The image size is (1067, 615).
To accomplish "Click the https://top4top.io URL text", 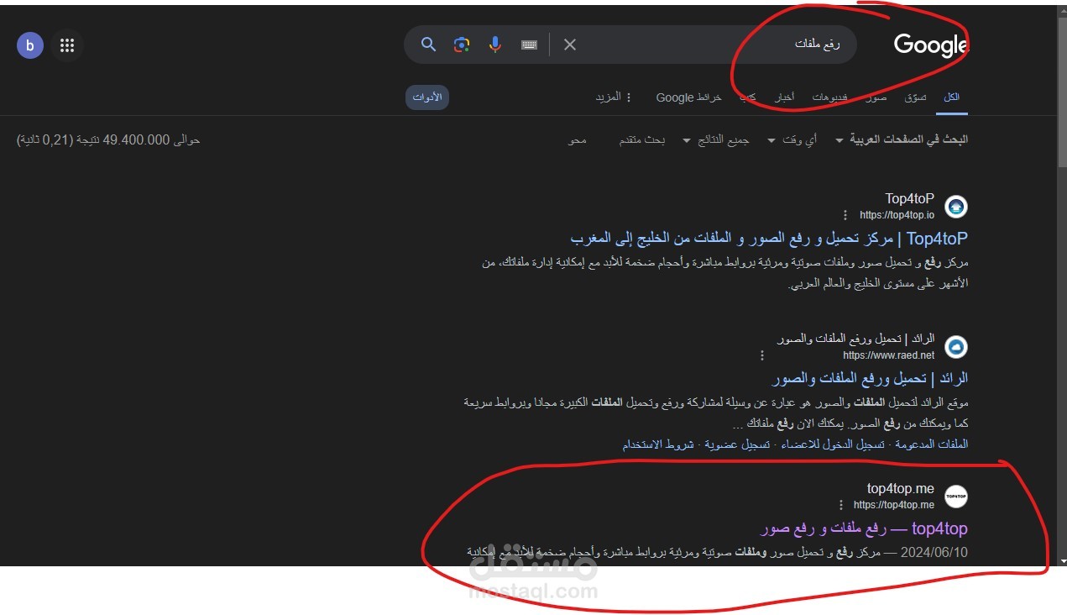I will click(897, 216).
